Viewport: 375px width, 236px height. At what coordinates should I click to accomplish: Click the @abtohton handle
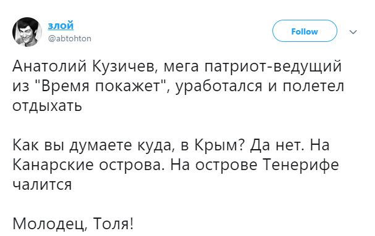70,38
